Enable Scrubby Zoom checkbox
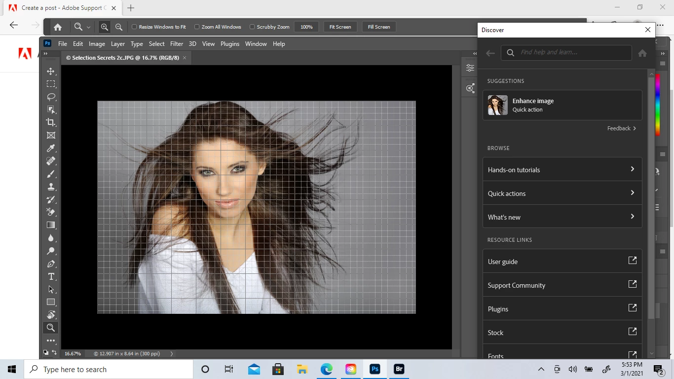This screenshot has width=674, height=379. point(252,27)
